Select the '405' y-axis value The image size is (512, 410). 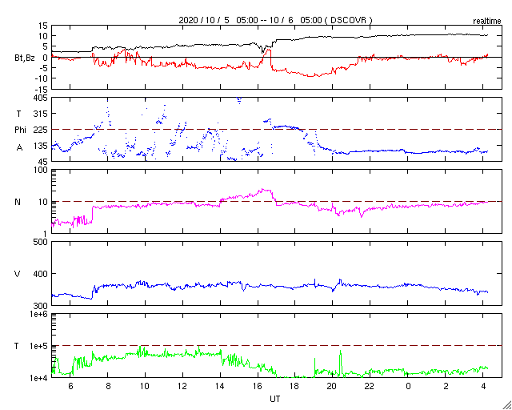point(41,98)
